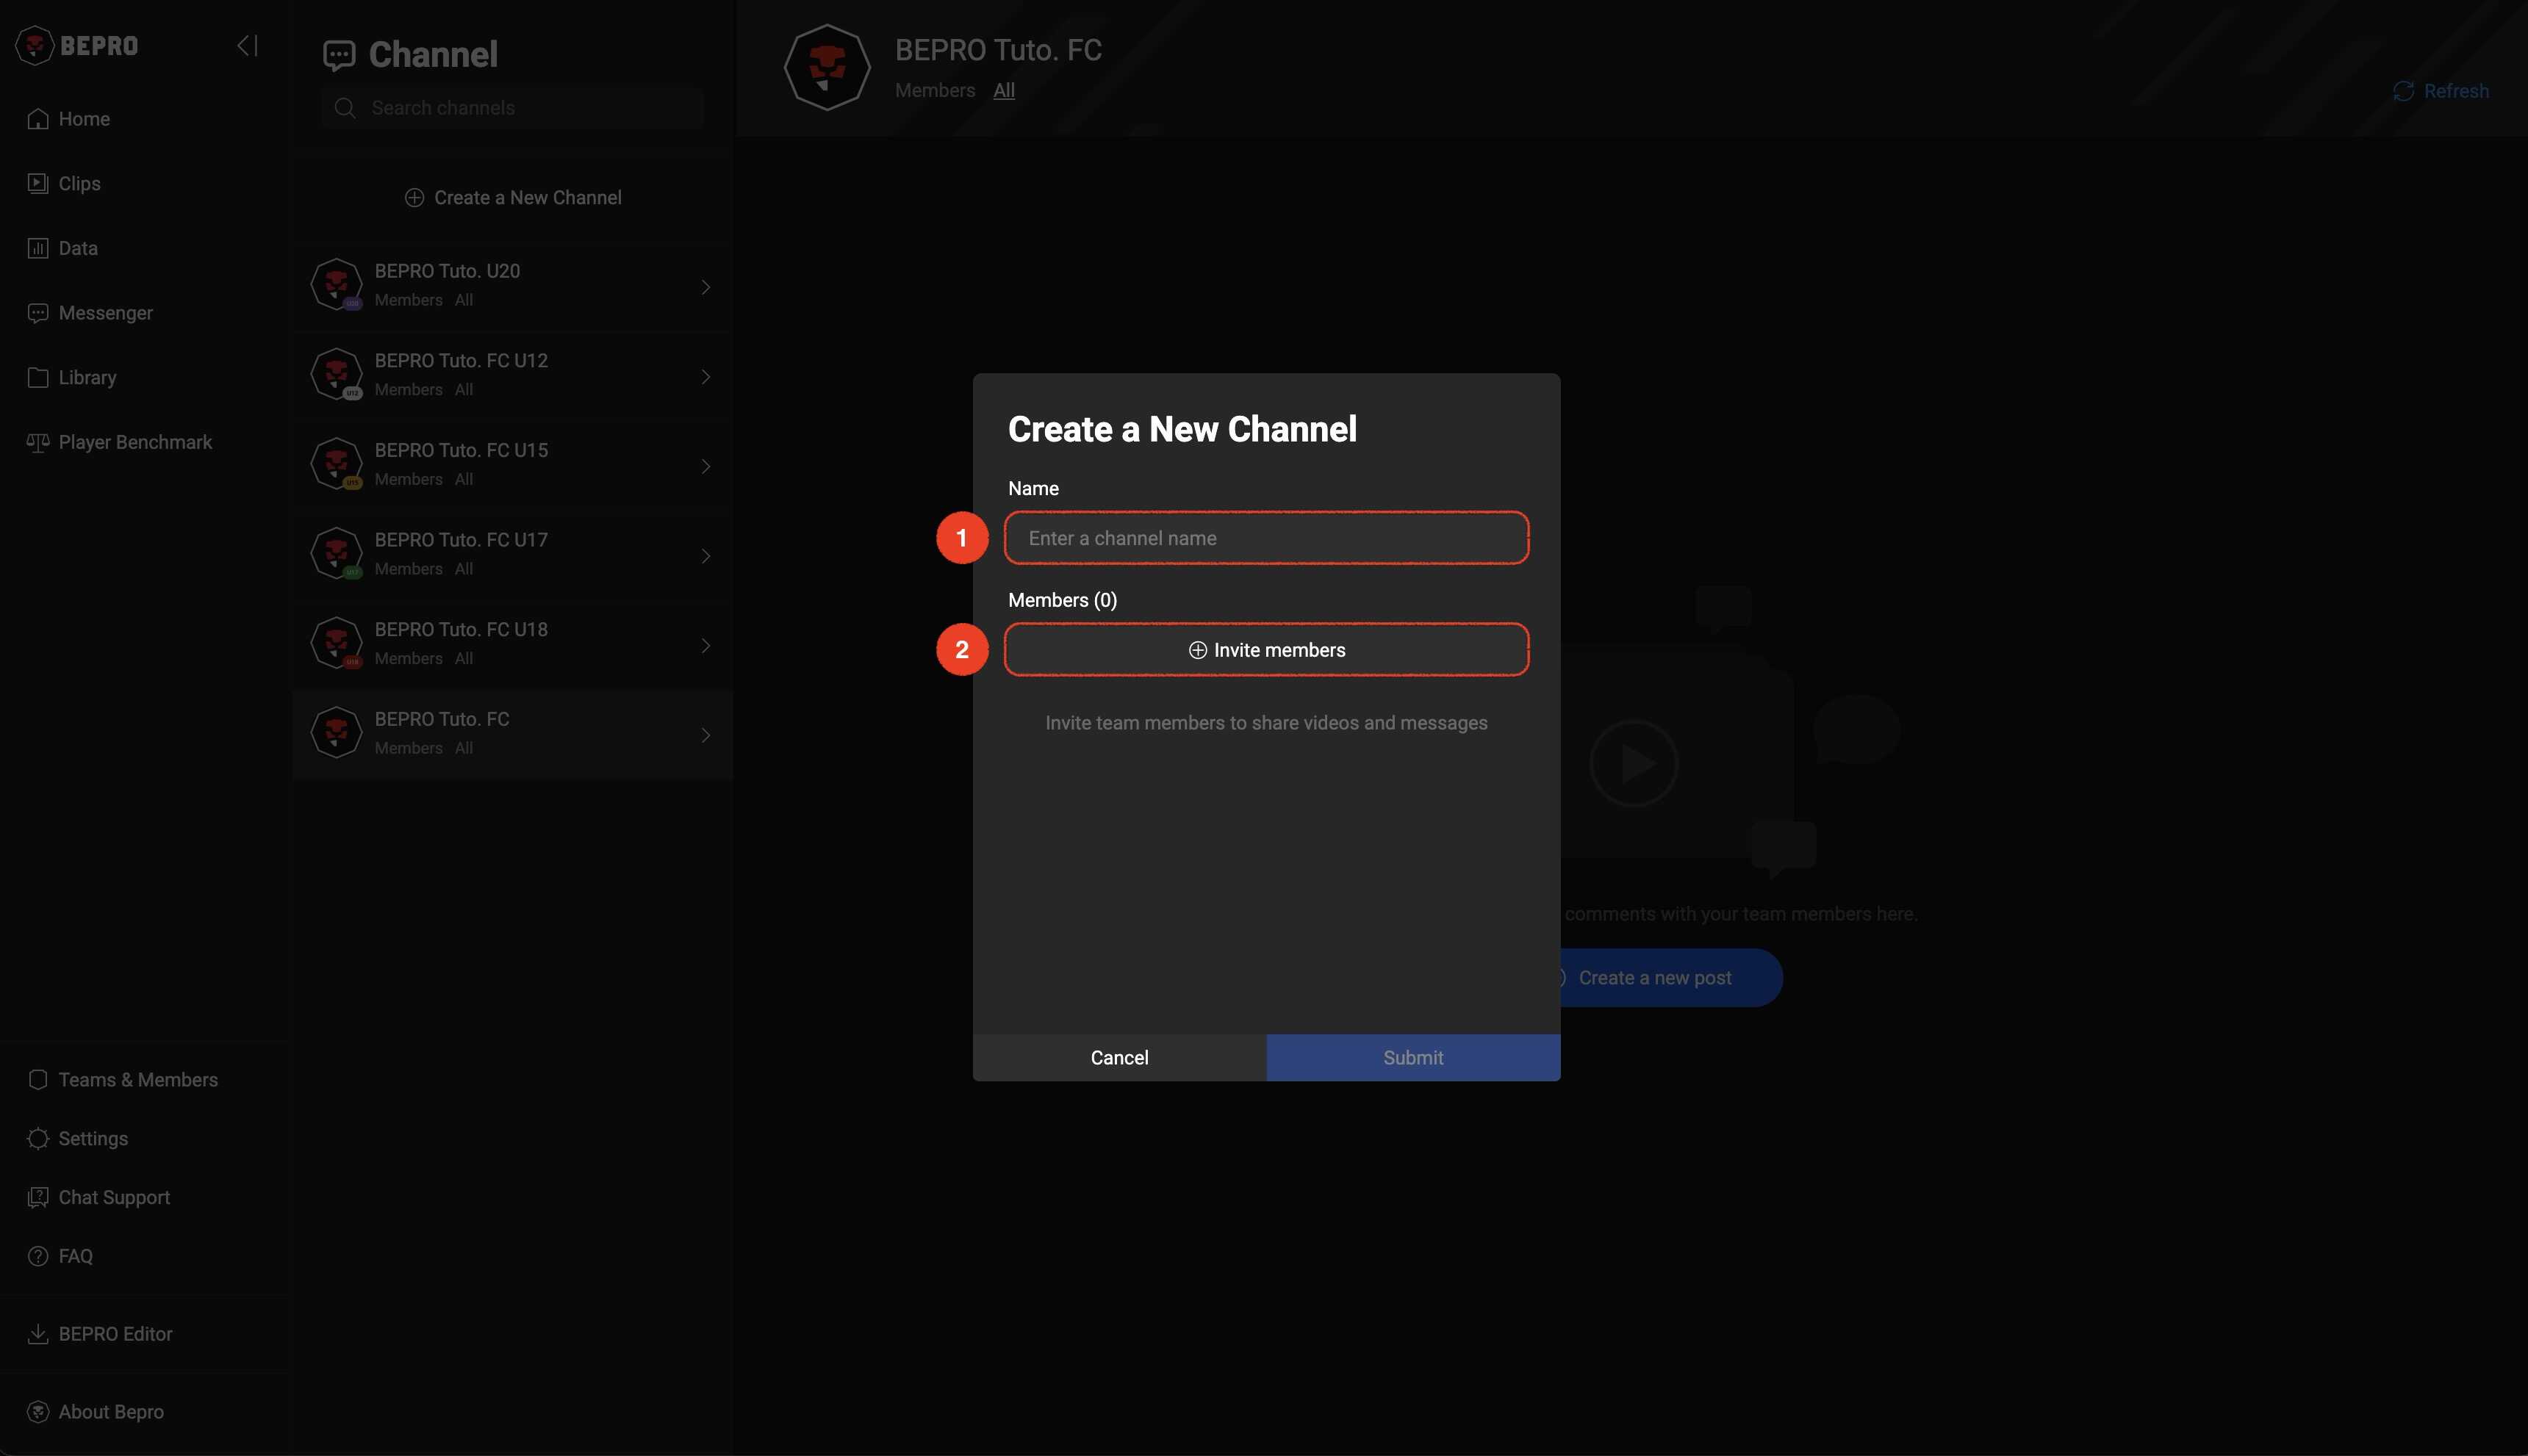Expand BEPRO Tuto. U20 channel chevron

pyautogui.click(x=705, y=288)
